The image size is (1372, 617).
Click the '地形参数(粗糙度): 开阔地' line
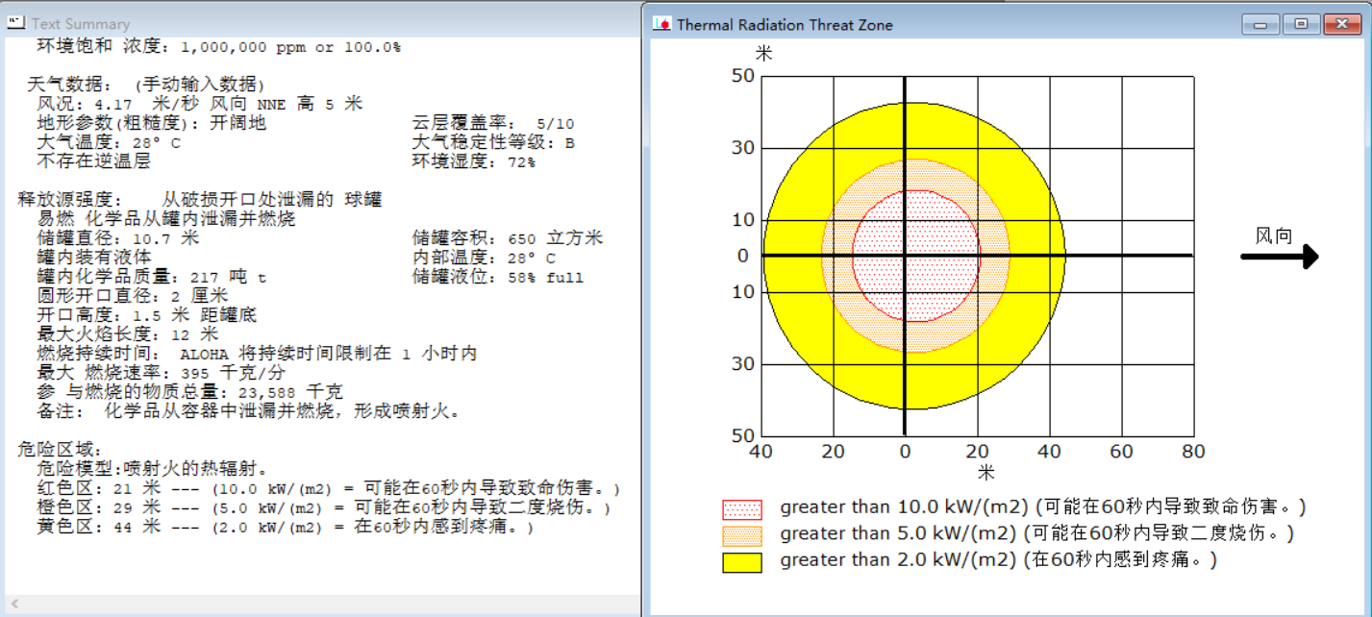coord(152,123)
